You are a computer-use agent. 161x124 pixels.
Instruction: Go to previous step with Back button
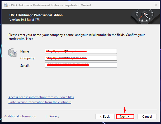pyautogui.click(x=105, y=117)
